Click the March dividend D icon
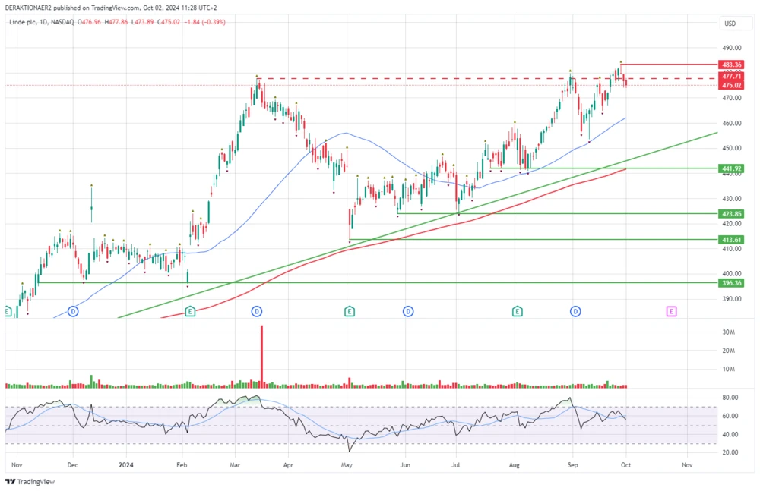The image size is (760, 491). (257, 311)
